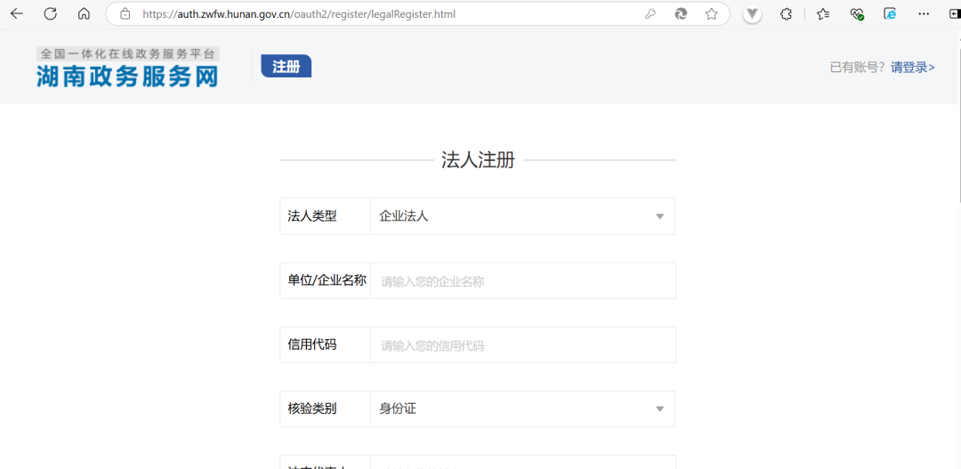This screenshot has height=469, width=961.
Task: Add this page to favorites star
Action: (x=711, y=14)
